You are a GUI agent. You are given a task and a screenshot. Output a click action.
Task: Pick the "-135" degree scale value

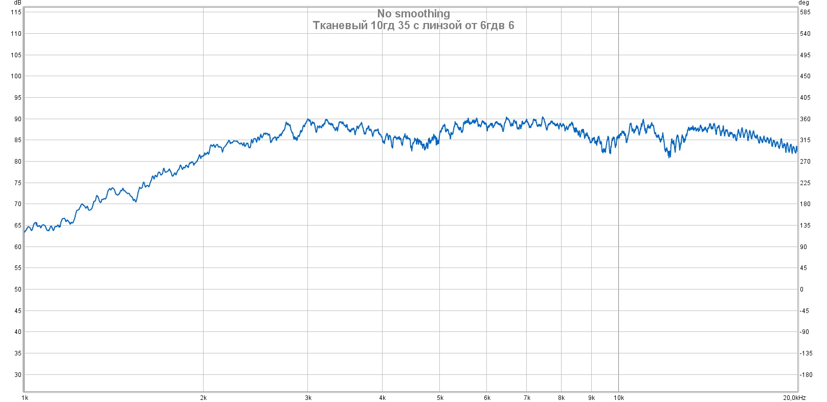click(807, 353)
